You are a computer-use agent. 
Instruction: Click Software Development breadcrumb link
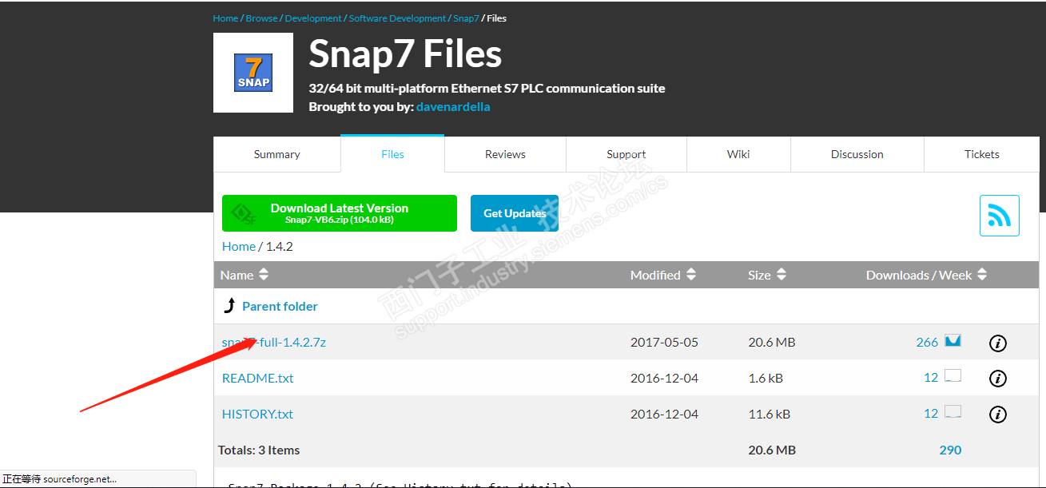click(397, 18)
